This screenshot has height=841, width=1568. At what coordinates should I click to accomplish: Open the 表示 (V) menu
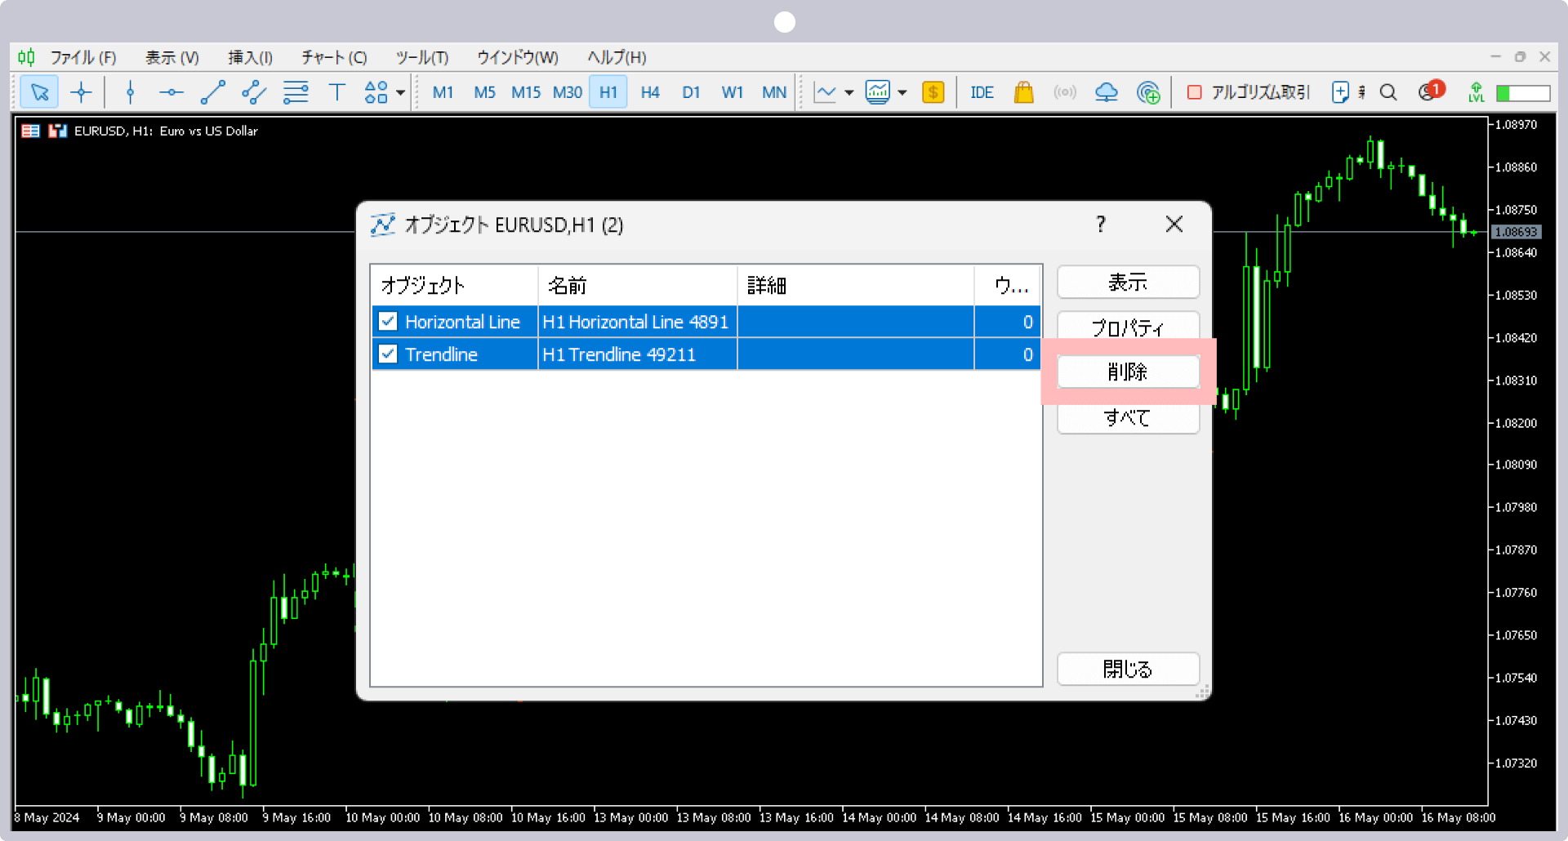[172, 57]
